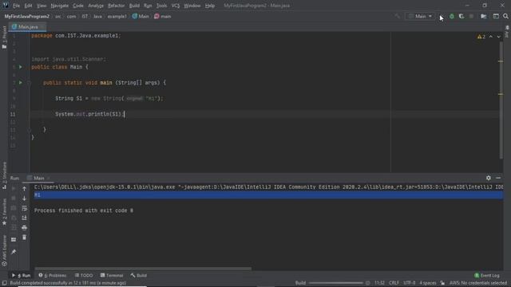Click the warnings indicator showing 2
Viewport: 511px width, 287px height.
click(x=481, y=37)
